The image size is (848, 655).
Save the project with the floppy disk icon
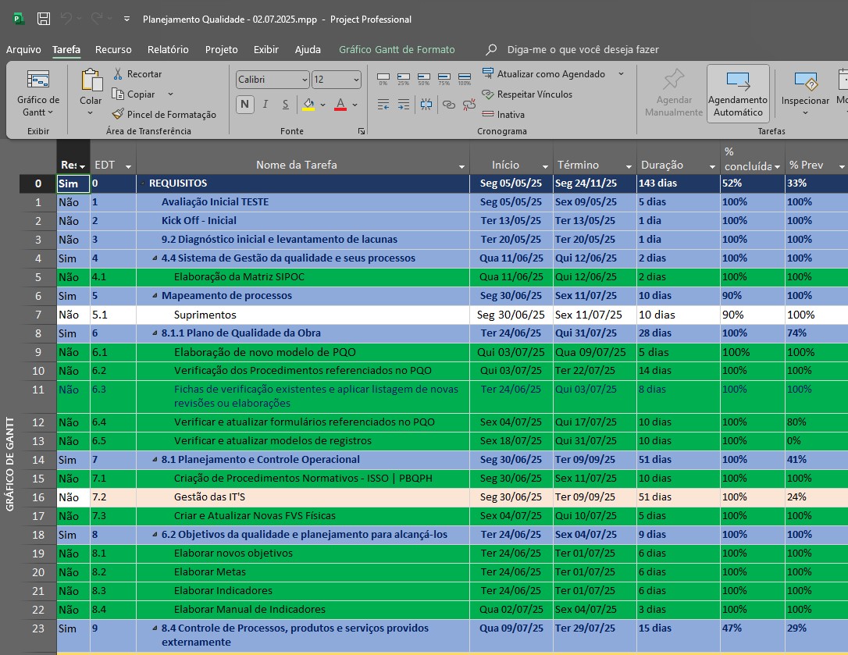[x=44, y=19]
